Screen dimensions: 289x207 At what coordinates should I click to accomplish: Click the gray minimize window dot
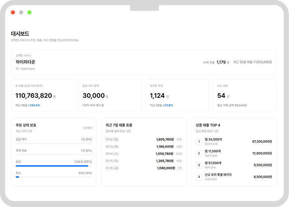(x=21, y=13)
